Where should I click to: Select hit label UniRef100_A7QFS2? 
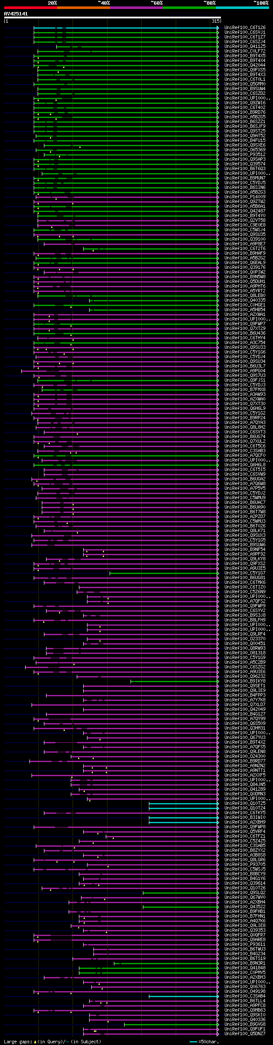[x=245, y=601]
